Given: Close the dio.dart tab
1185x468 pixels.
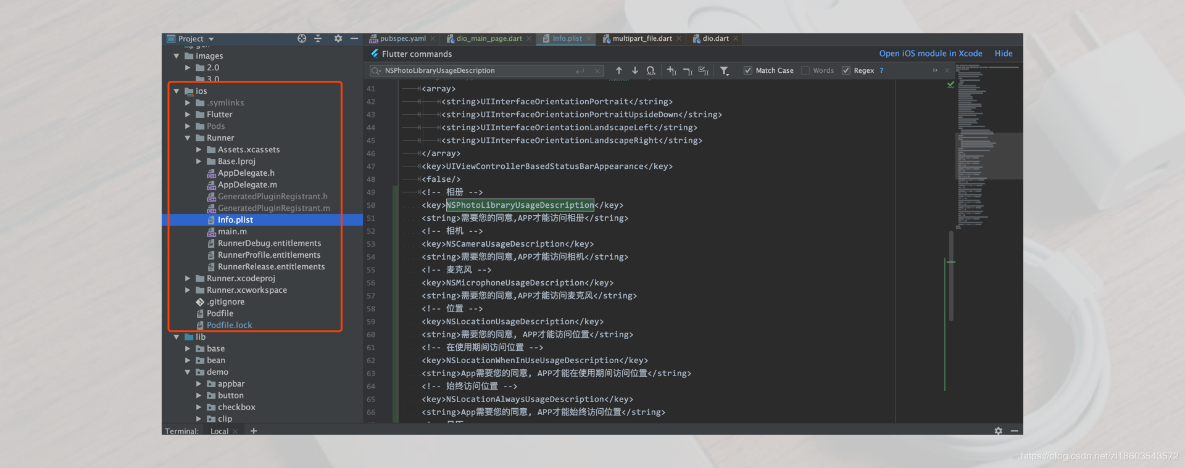Looking at the screenshot, I should [x=736, y=38].
